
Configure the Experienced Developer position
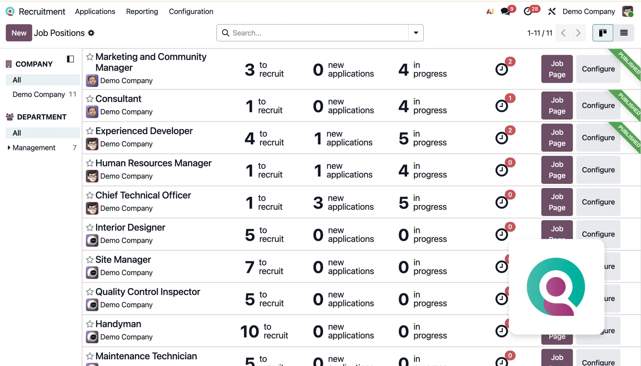tap(598, 138)
